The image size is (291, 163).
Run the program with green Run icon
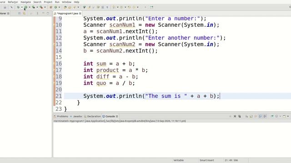coord(26,7)
